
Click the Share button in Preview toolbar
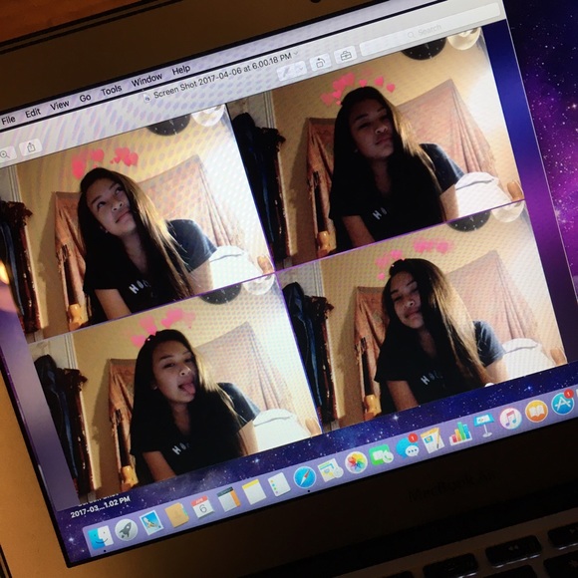(31, 147)
